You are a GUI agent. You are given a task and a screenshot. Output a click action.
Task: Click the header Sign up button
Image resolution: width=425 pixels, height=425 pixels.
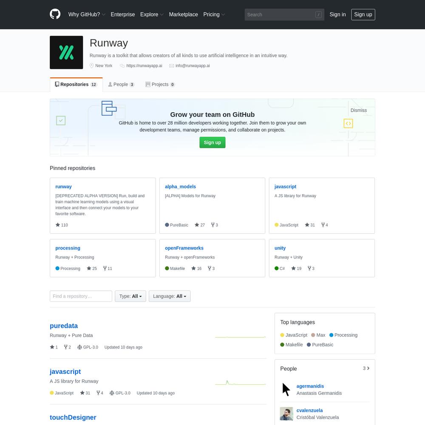pyautogui.click(x=363, y=14)
